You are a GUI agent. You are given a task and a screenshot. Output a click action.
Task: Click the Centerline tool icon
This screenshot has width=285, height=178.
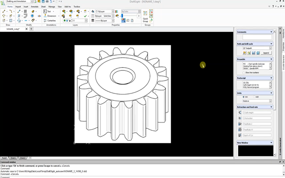pos(45,21)
